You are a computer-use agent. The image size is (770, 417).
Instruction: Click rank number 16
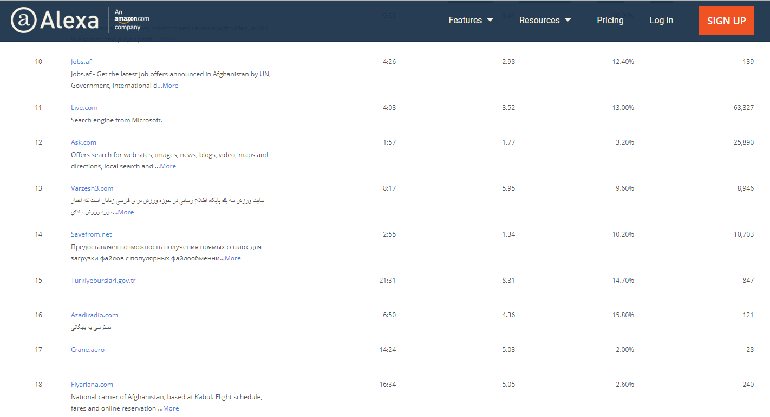pyautogui.click(x=38, y=315)
